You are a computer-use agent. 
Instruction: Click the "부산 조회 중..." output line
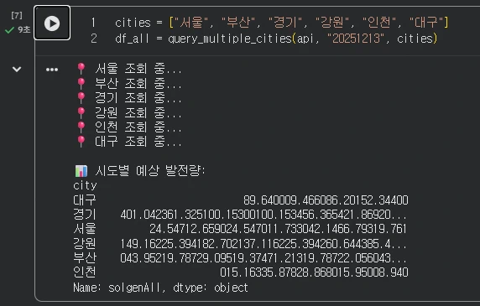pyautogui.click(x=138, y=83)
